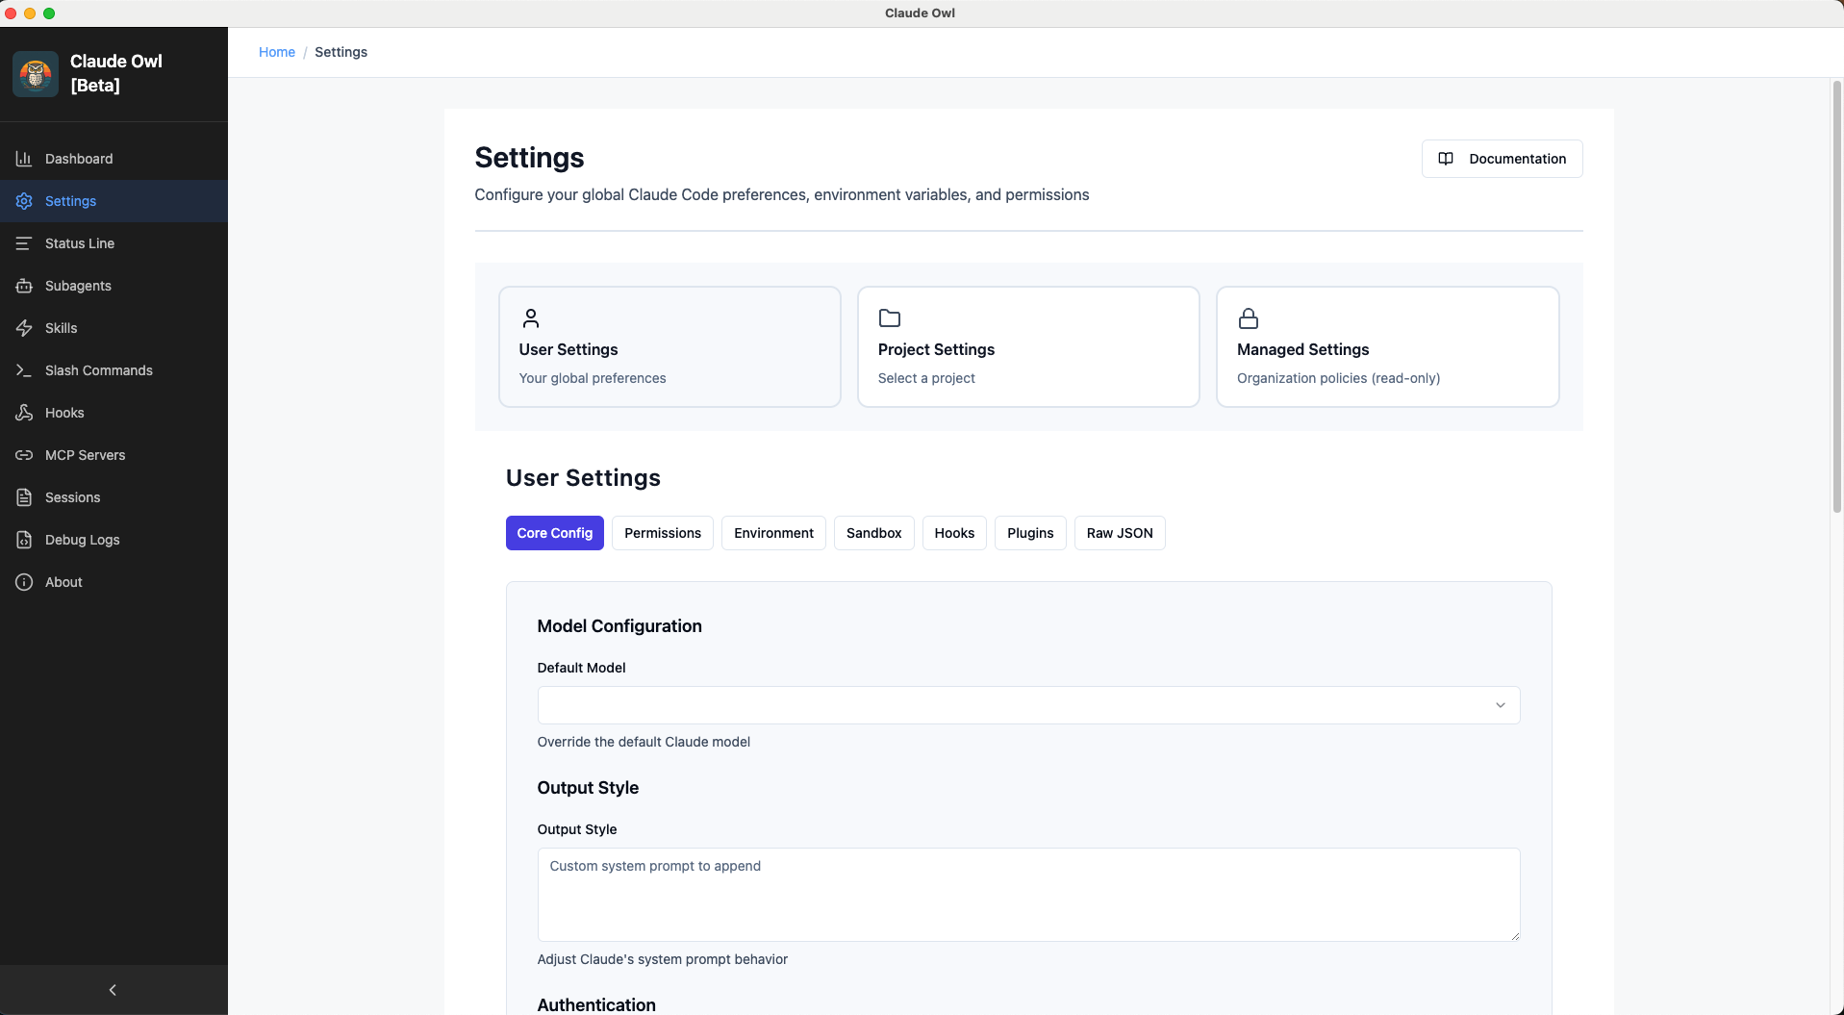Click the 'Claude Owl [Beta]' sidebar title

(x=116, y=73)
